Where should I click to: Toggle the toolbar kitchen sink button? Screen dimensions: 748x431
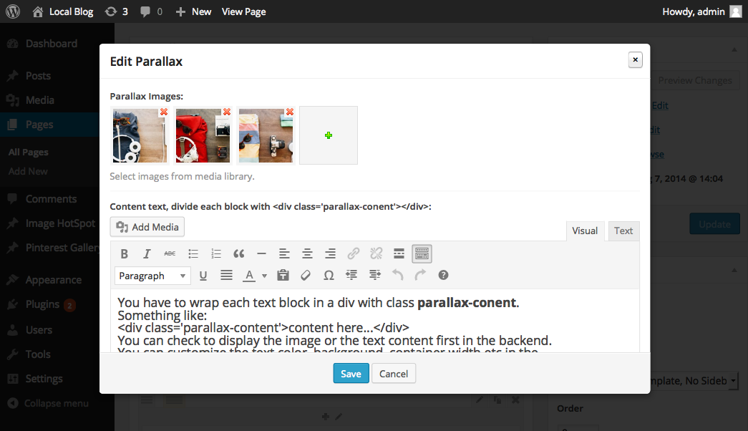(x=422, y=253)
